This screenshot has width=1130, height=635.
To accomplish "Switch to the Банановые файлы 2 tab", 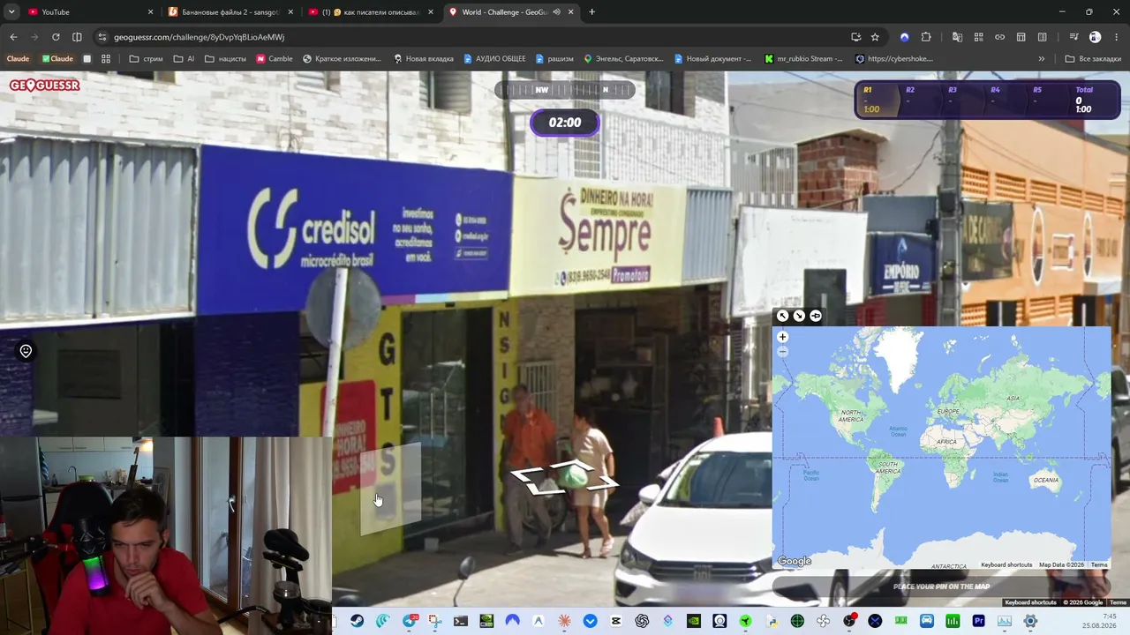I will (230, 12).
